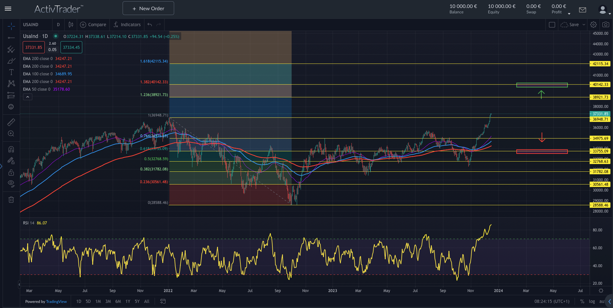Expand the right sidebar with the blue chevron
The image size is (613, 308).
pos(609,301)
